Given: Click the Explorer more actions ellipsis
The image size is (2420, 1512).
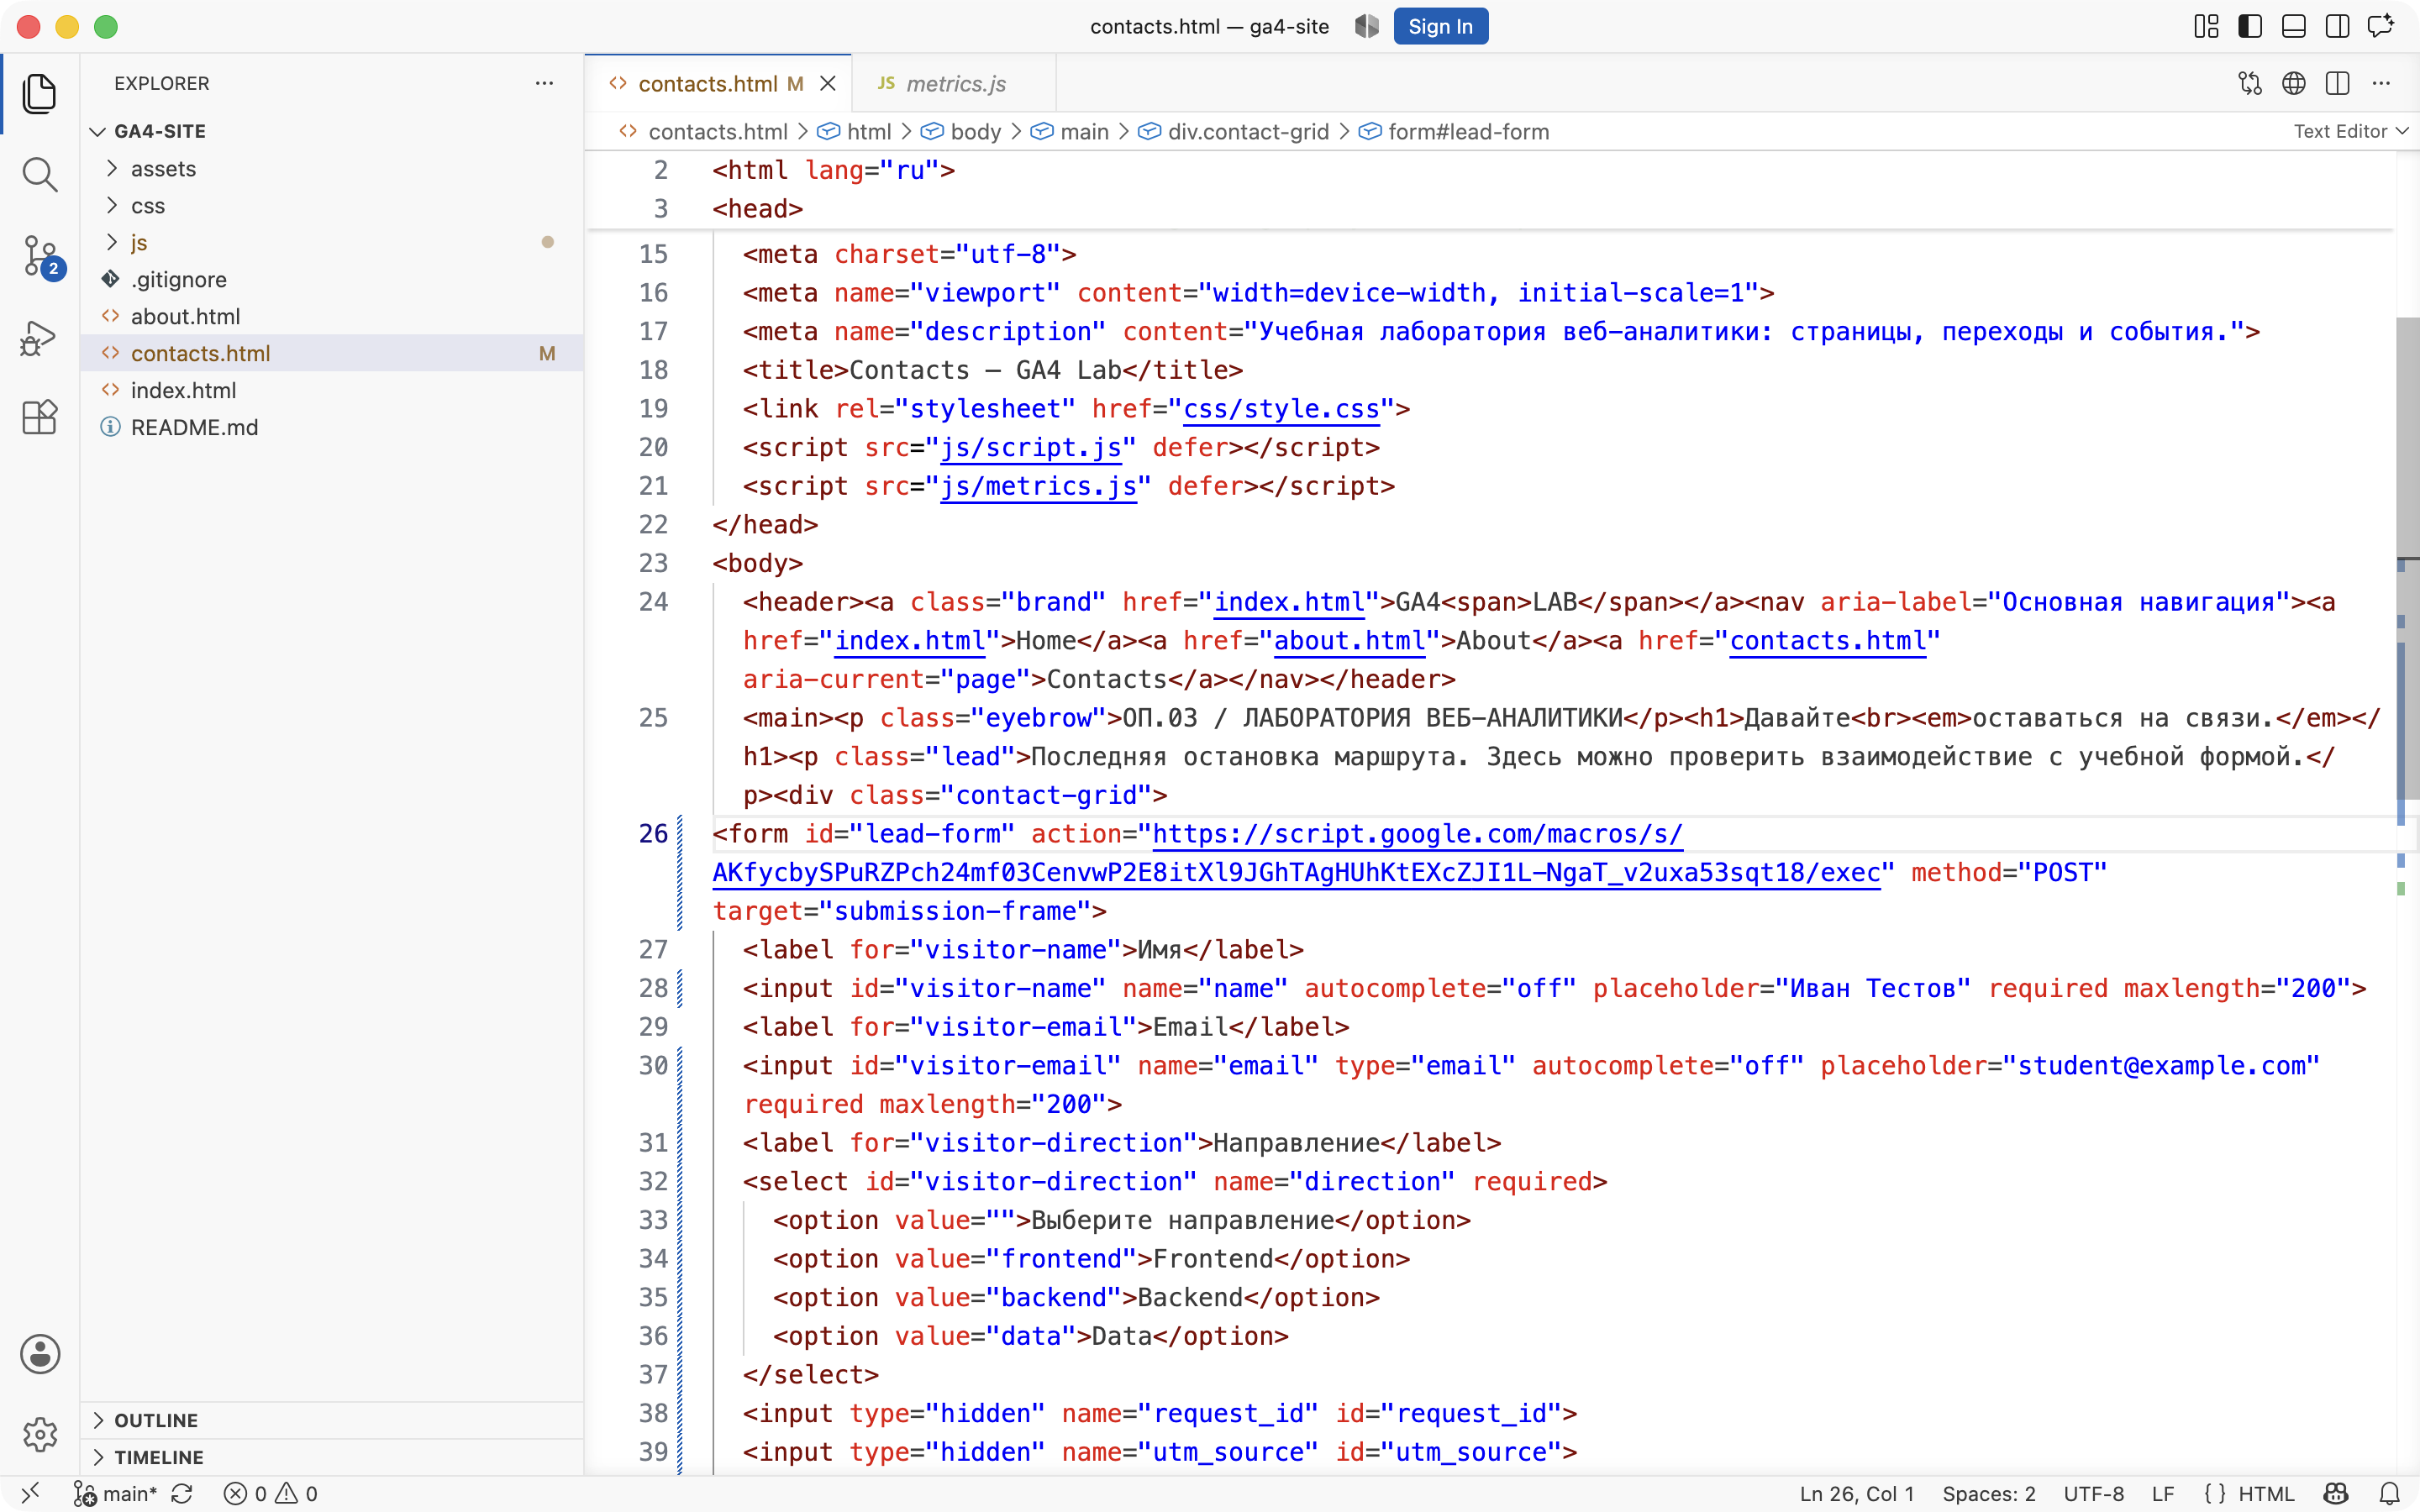Looking at the screenshot, I should pyautogui.click(x=544, y=83).
